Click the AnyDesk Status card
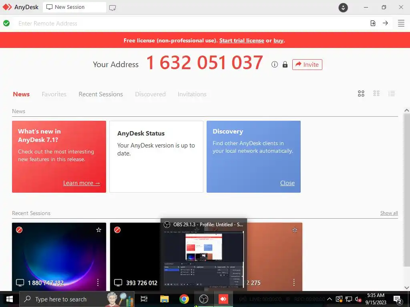Screen dimensions: 410x307 coord(156,157)
